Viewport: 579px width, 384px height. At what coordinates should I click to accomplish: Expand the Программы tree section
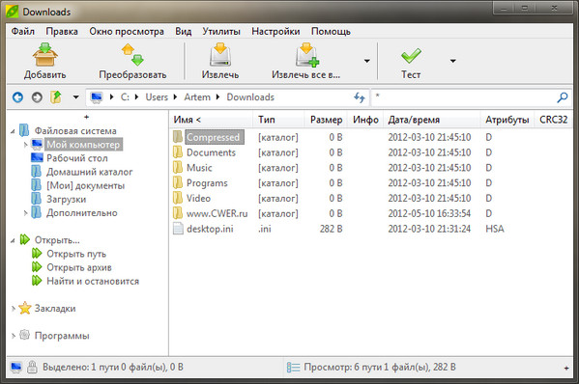pos(13,336)
